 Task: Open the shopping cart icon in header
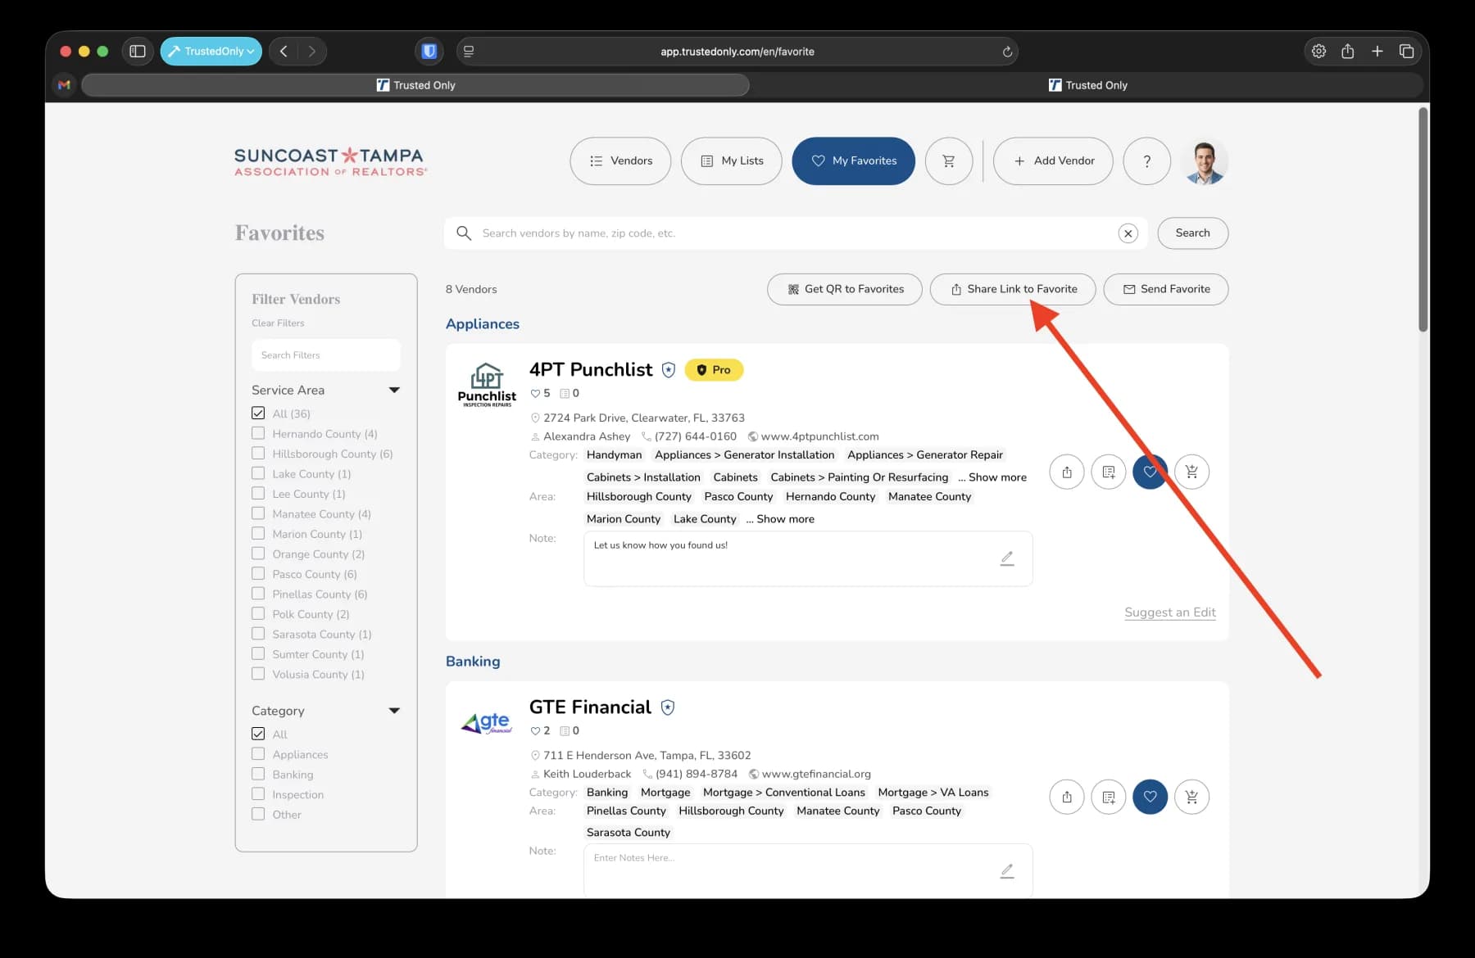point(949,161)
